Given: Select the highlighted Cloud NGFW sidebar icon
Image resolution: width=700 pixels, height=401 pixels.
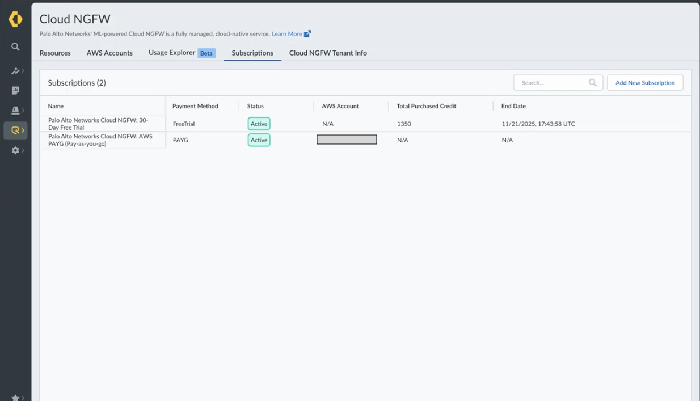Looking at the screenshot, I should pos(15,130).
